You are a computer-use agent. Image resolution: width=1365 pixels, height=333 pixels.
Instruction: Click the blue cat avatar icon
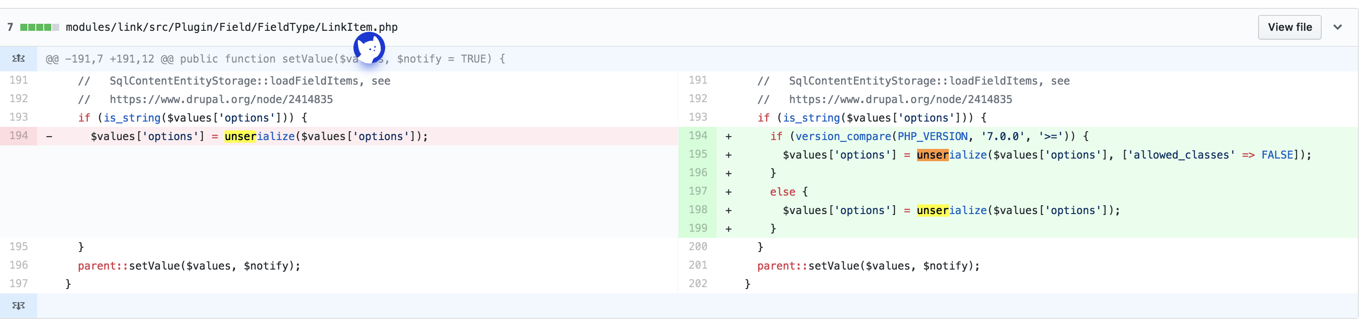coord(369,48)
